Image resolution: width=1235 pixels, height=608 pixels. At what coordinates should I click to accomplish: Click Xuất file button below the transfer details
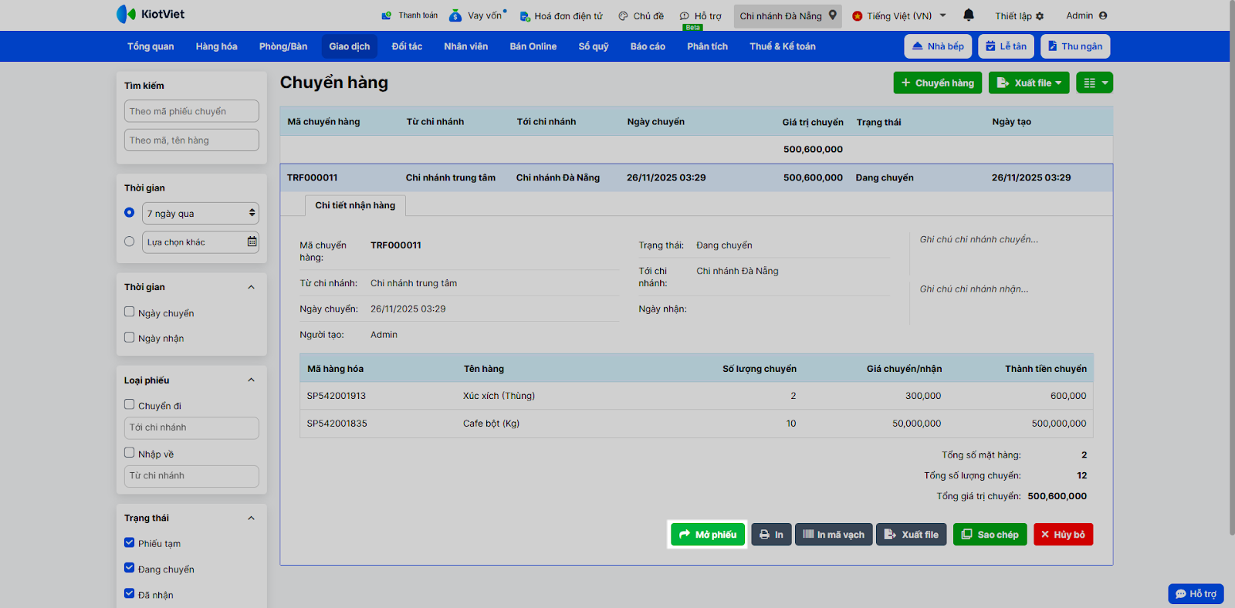[912, 535]
